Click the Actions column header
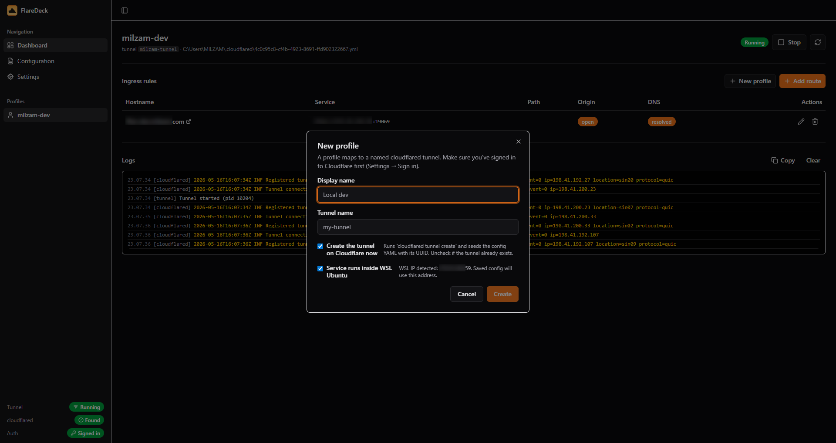 pyautogui.click(x=812, y=102)
